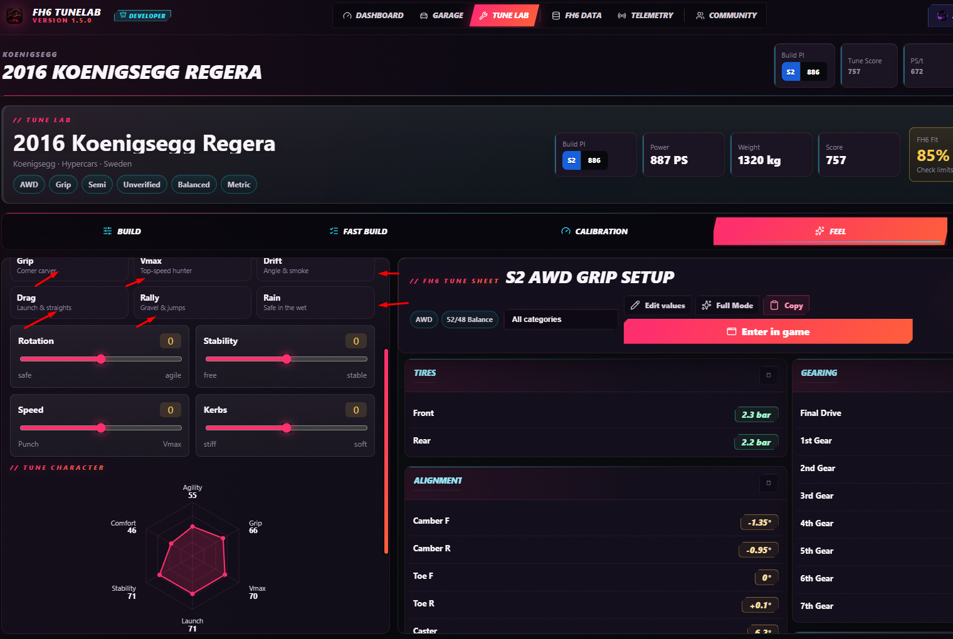Choose the Rain Safe in the wet preset
Screen dimensions: 953x639
point(315,303)
